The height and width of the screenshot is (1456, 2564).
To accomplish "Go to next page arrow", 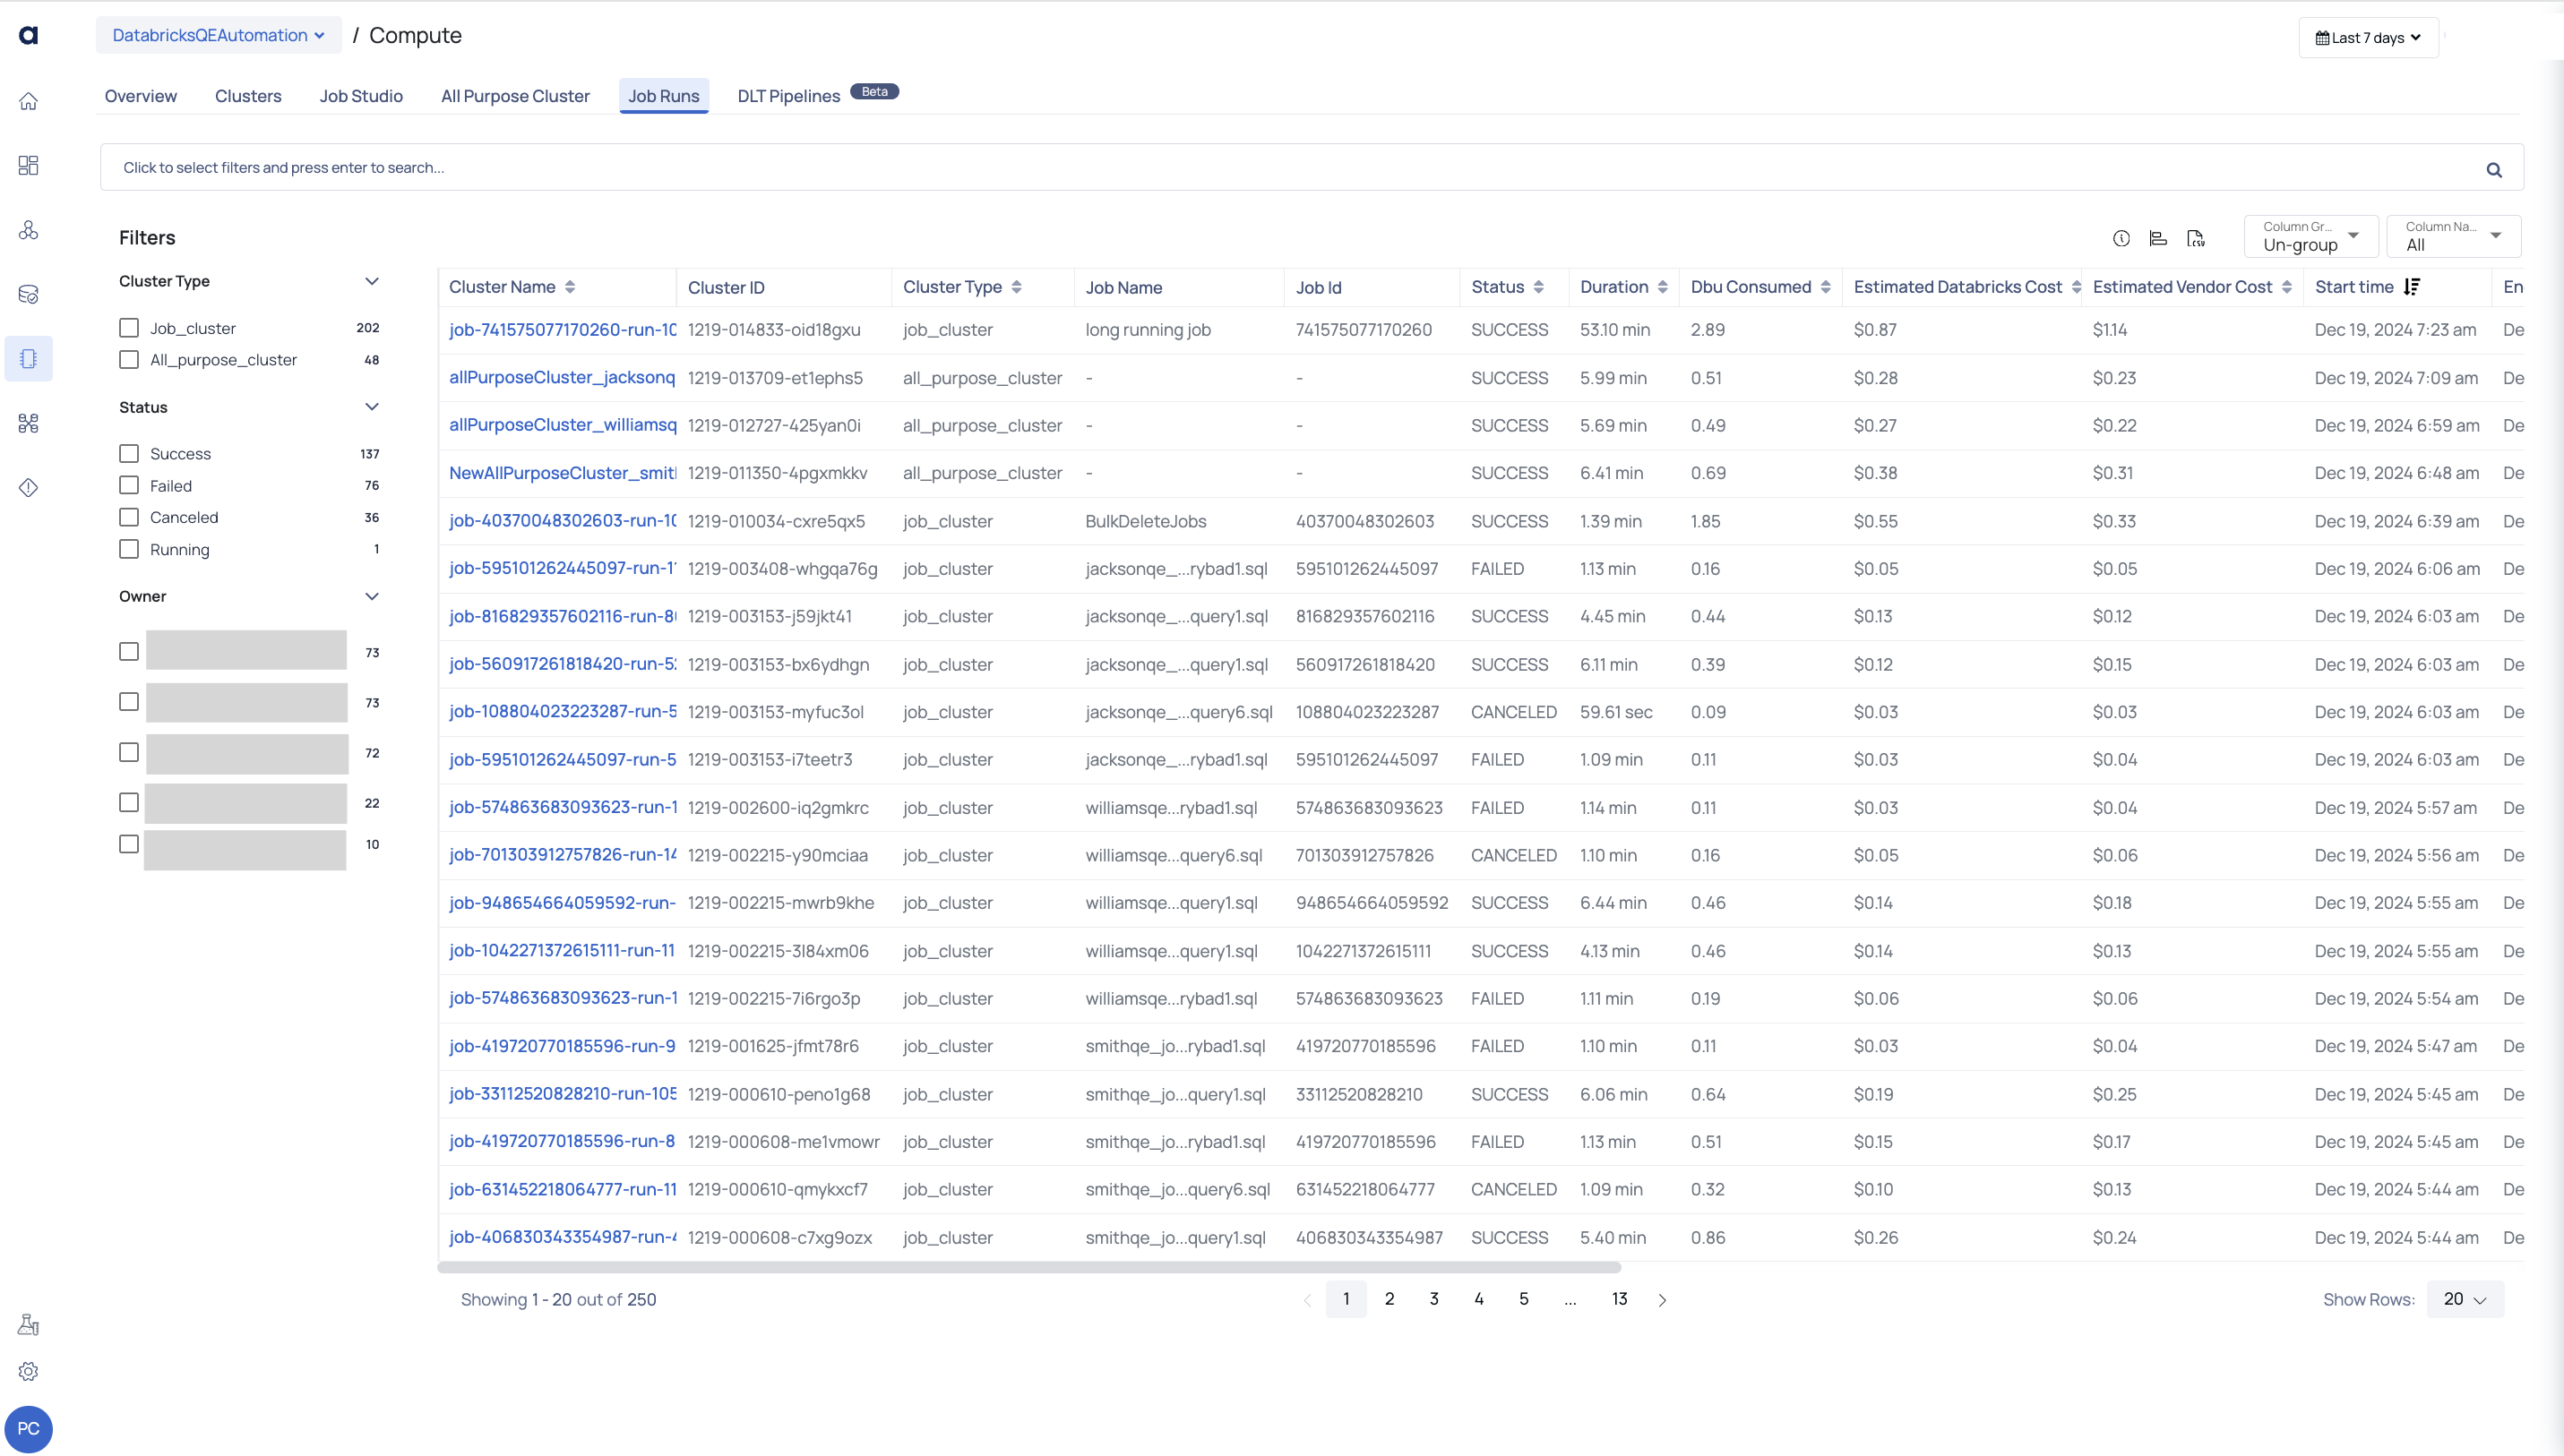I will click(x=1663, y=1300).
